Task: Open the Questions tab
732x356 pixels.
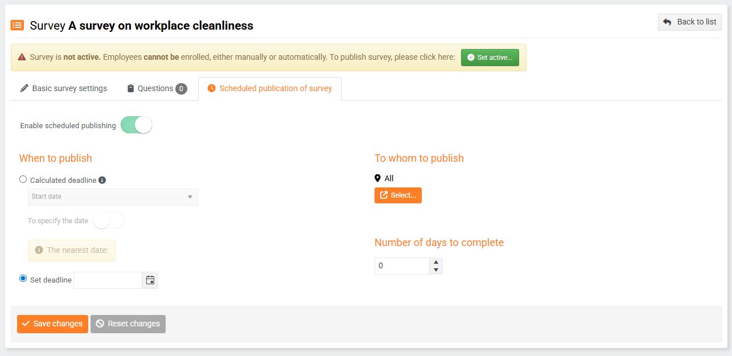Action: [150, 88]
